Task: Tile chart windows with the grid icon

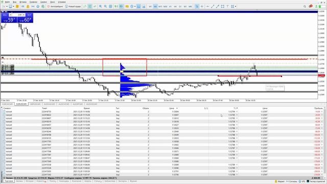Action: pyautogui.click(x=110, y=7)
